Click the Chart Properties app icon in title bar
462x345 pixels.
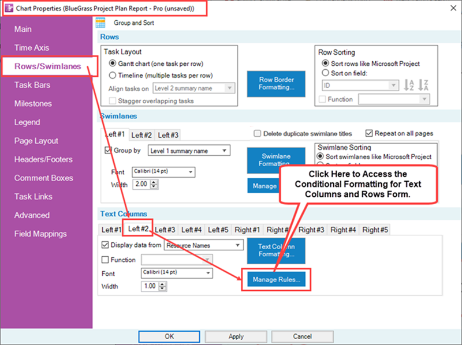tap(9, 8)
